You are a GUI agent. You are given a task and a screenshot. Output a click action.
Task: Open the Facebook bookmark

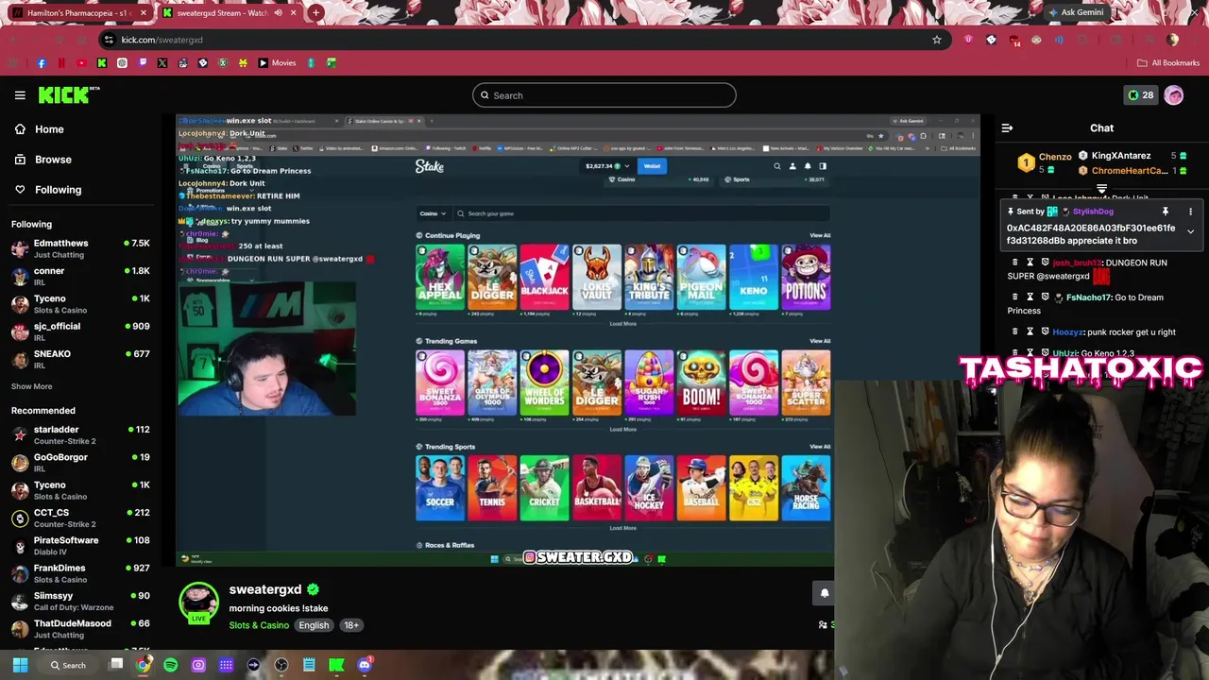point(42,63)
